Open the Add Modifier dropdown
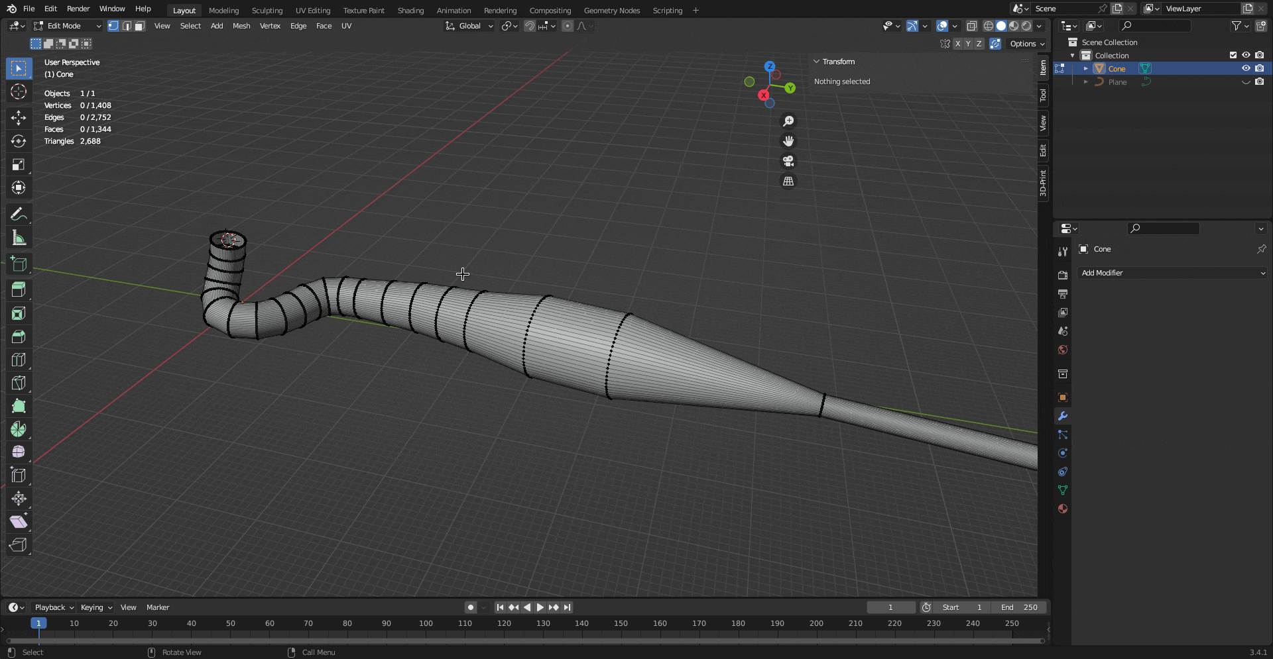 1172,273
